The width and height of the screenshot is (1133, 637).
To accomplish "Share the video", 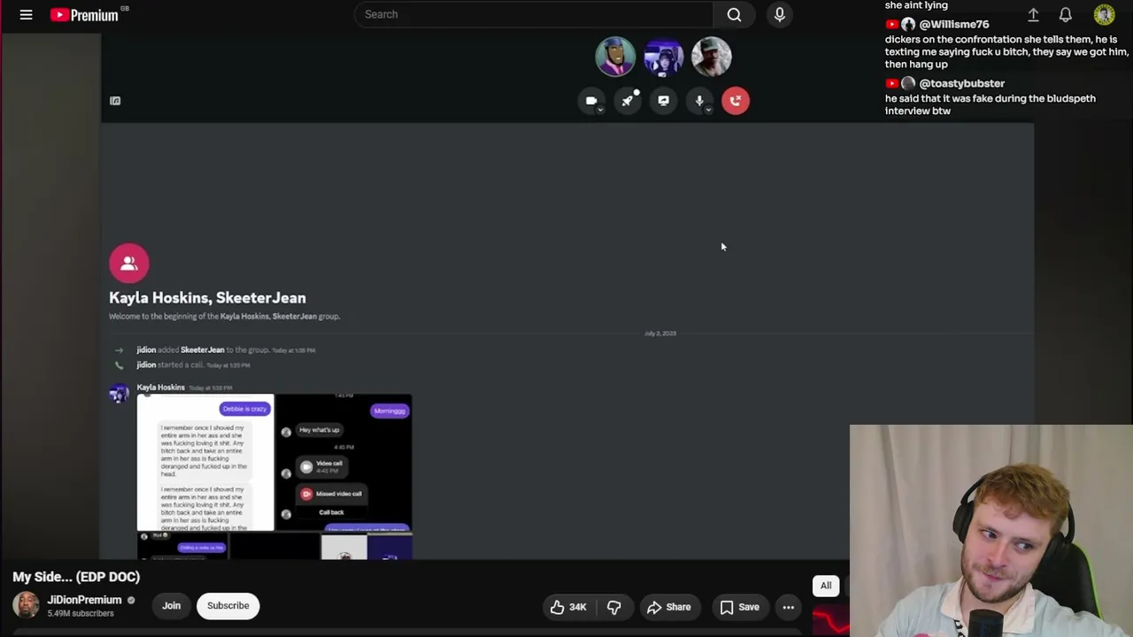I will pos(669,607).
